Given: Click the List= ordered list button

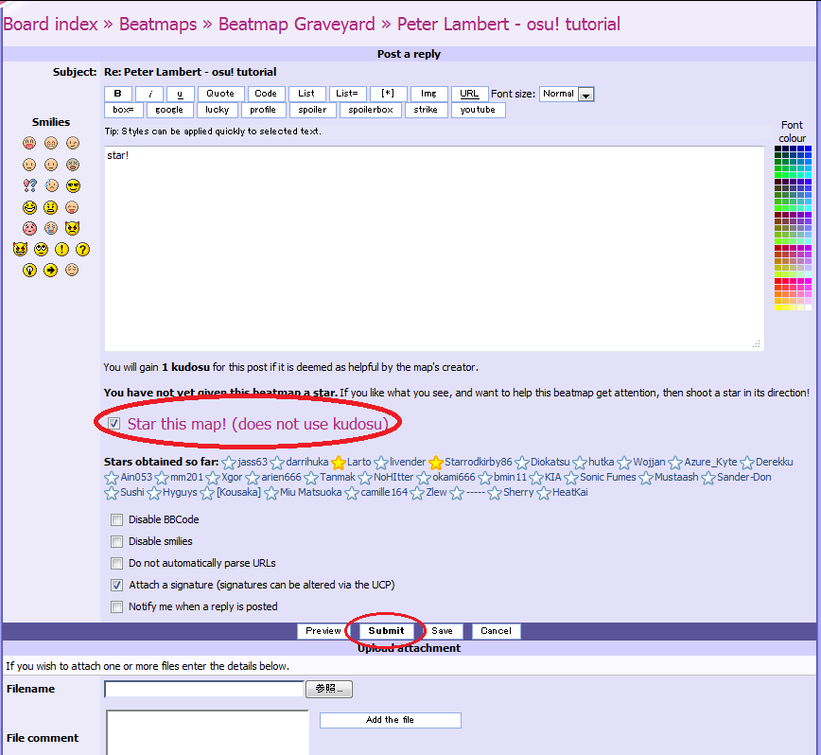Looking at the screenshot, I should pyautogui.click(x=348, y=94).
